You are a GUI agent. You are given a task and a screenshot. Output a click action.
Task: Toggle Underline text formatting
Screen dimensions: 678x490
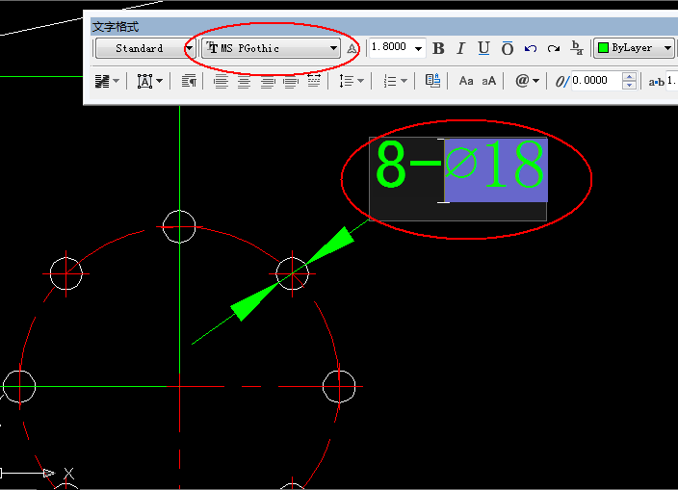(483, 48)
